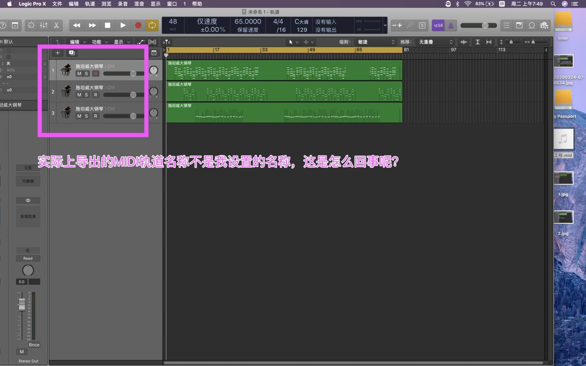The height and width of the screenshot is (366, 586).
Task: Open the media Browsers icon
Action: click(544, 25)
